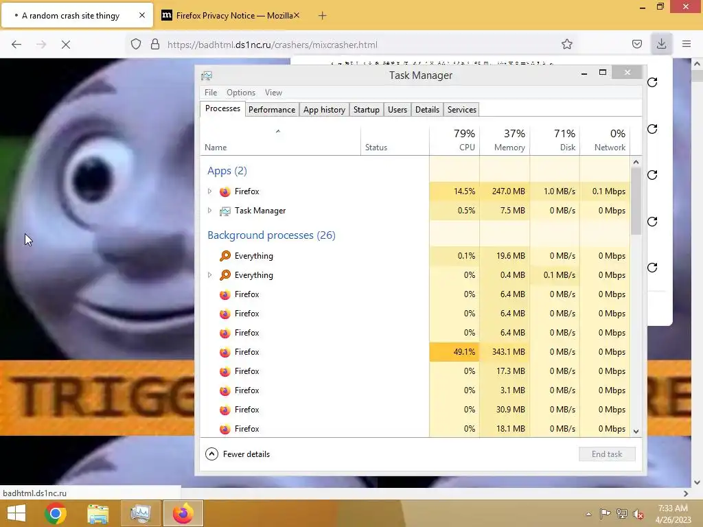The image size is (703, 527).
Task: Select the Processes tab
Action: pos(222,109)
